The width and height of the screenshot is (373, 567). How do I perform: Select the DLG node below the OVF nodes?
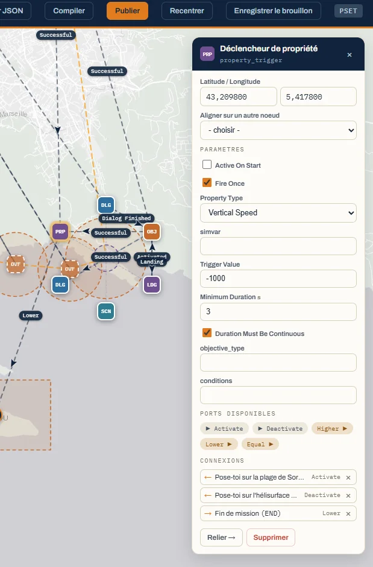60,285
